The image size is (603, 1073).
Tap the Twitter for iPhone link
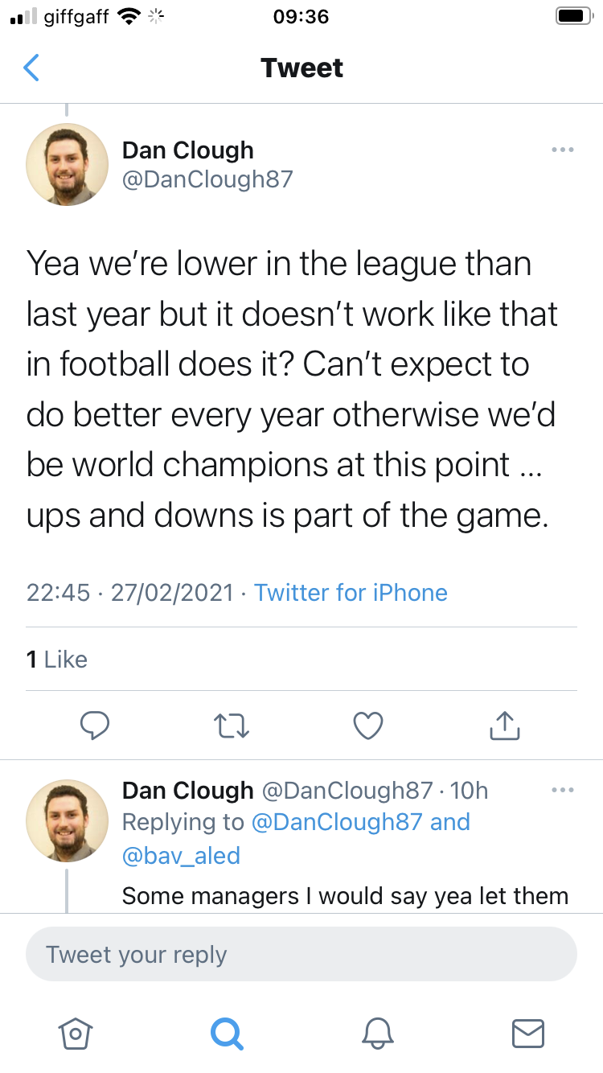(x=351, y=593)
